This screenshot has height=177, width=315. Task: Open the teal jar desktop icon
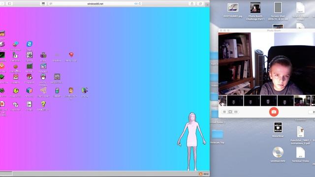(x=57, y=90)
